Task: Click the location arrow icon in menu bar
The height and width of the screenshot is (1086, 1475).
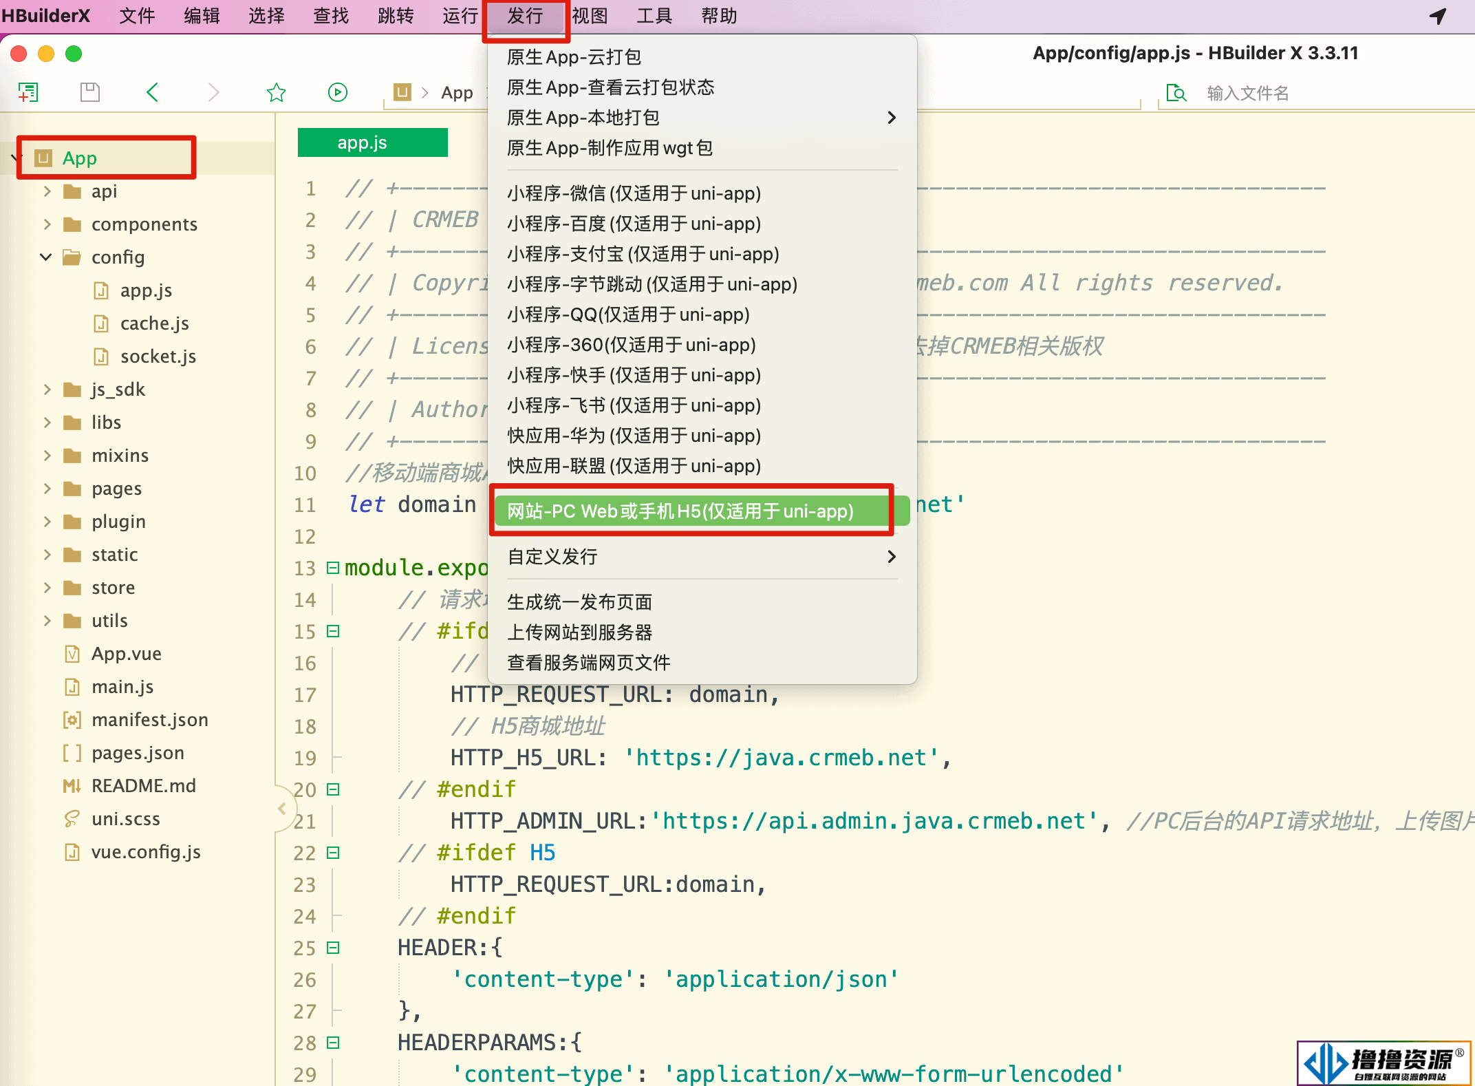Action: pos(1438,16)
